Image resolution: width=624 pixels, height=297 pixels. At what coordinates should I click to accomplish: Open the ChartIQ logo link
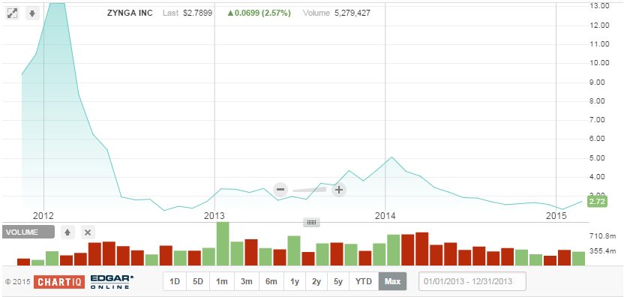pyautogui.click(x=59, y=282)
